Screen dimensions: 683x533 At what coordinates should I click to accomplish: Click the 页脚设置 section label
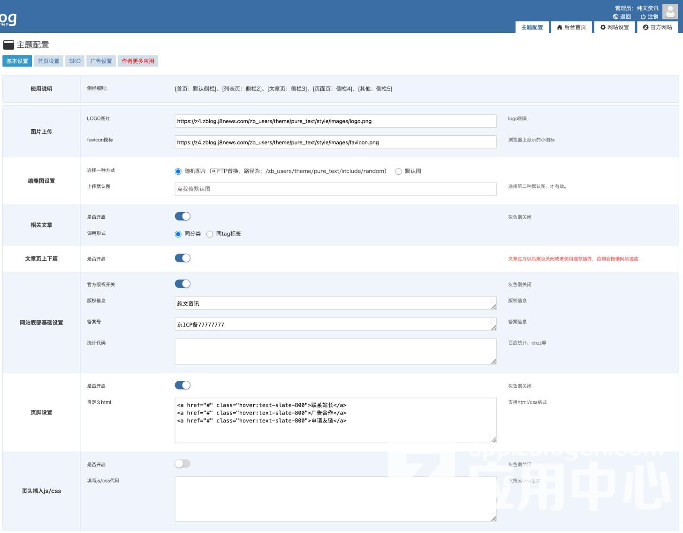(41, 412)
